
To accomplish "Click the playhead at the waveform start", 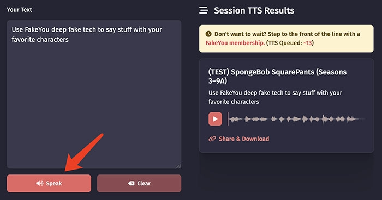I will (x=228, y=119).
